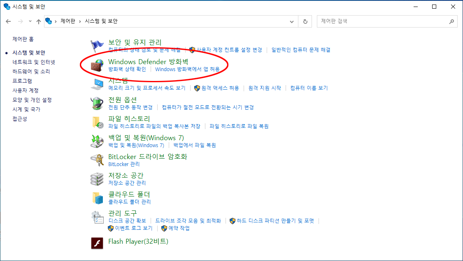Open 하드웨어 및 소리 category

pyautogui.click(x=31, y=72)
